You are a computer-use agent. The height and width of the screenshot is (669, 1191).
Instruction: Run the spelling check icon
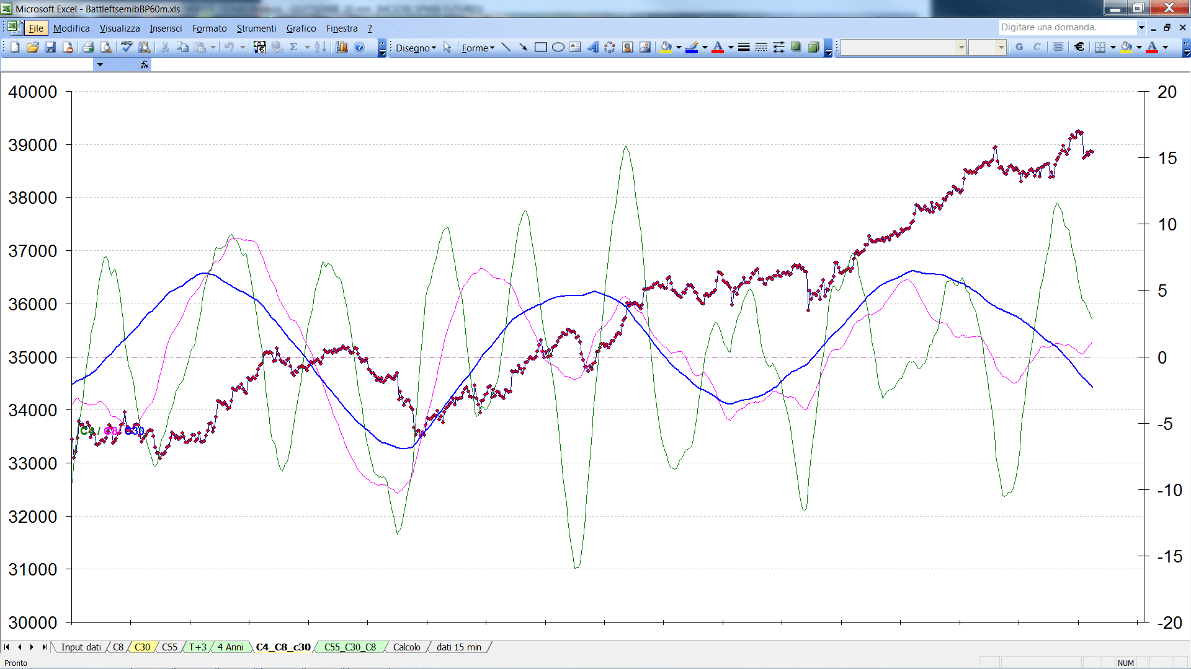tap(127, 47)
